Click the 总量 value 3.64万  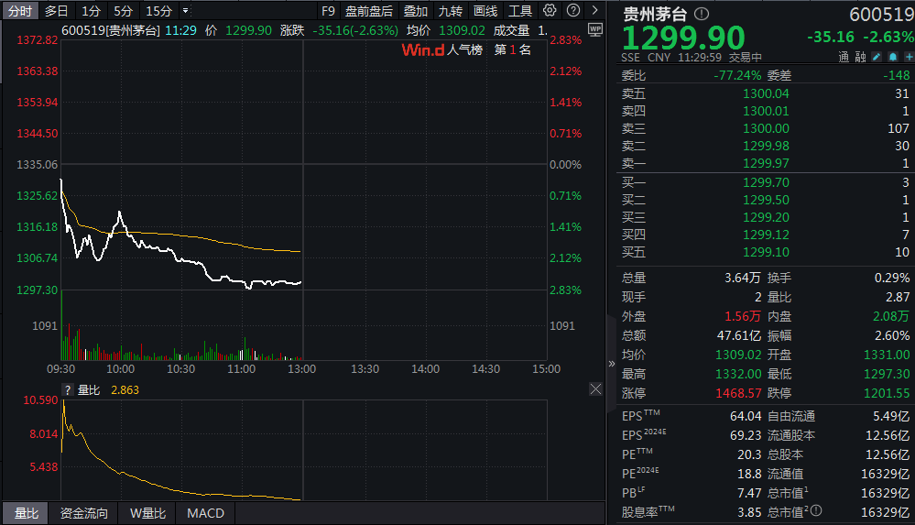pos(742,278)
